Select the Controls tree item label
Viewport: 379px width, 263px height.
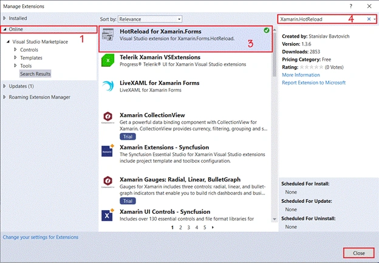click(29, 50)
